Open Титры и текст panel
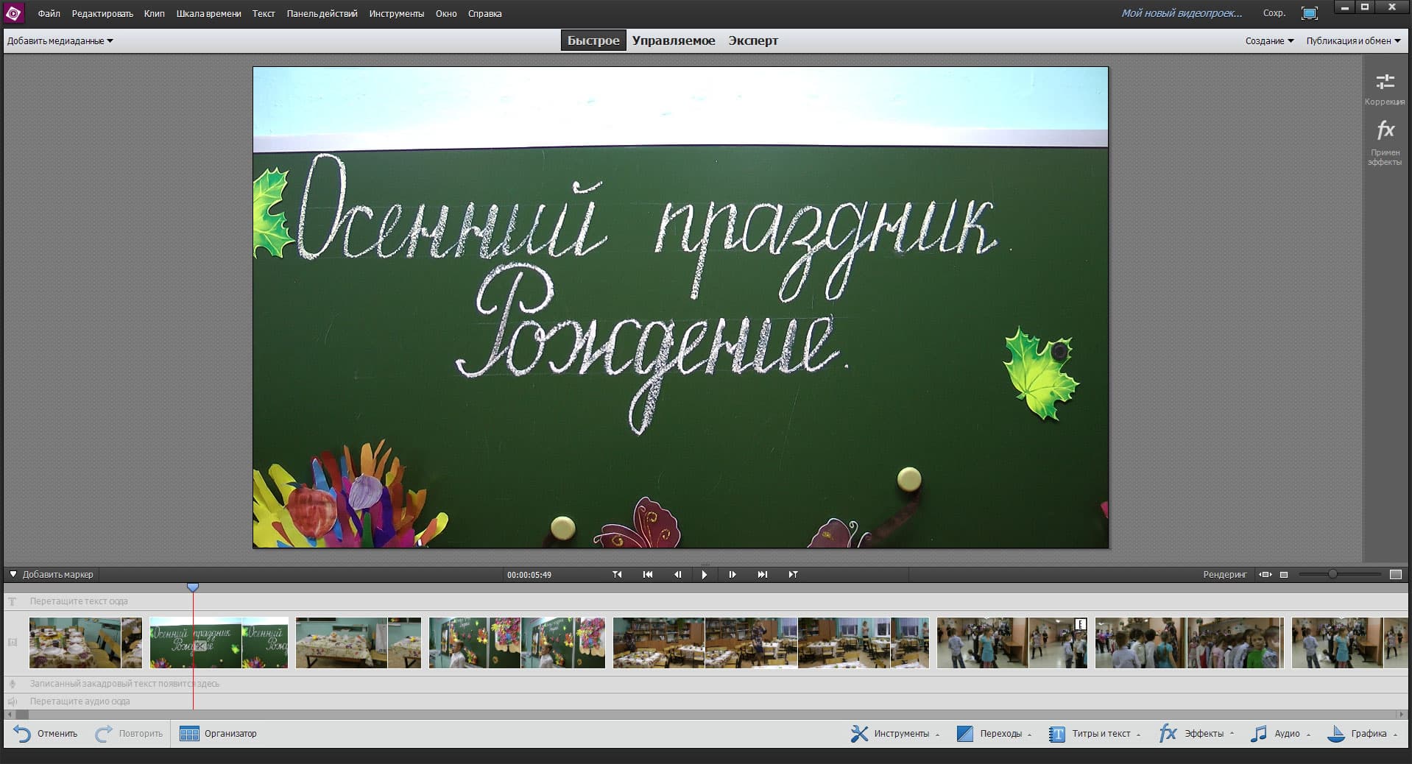This screenshot has width=1412, height=764. [x=1093, y=734]
